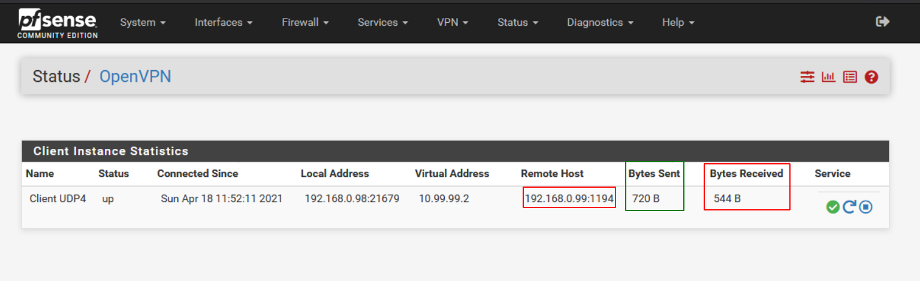Click the green service running checkmark
The width and height of the screenshot is (920, 281).
pyautogui.click(x=832, y=207)
